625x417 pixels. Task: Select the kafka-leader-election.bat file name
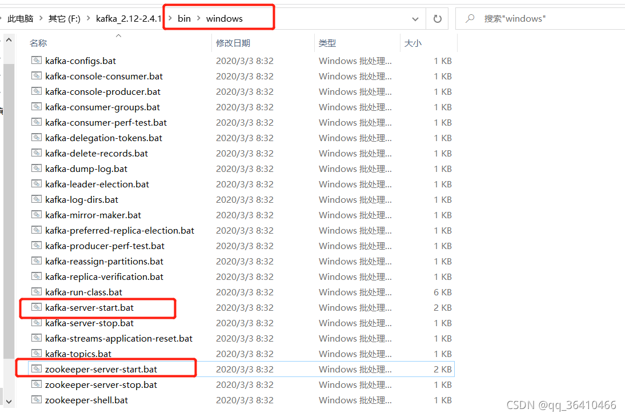97,184
